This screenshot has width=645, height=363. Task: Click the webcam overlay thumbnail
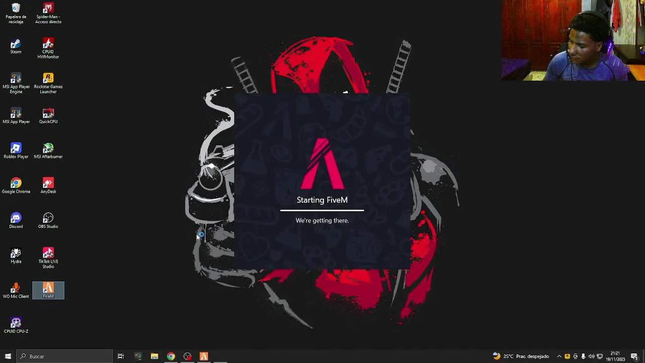pos(573,40)
